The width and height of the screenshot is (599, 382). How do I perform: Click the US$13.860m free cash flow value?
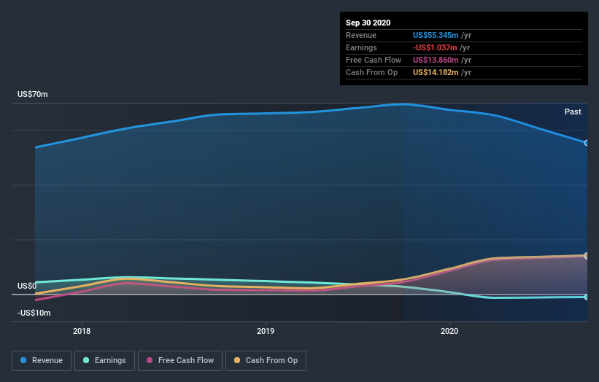[436, 60]
